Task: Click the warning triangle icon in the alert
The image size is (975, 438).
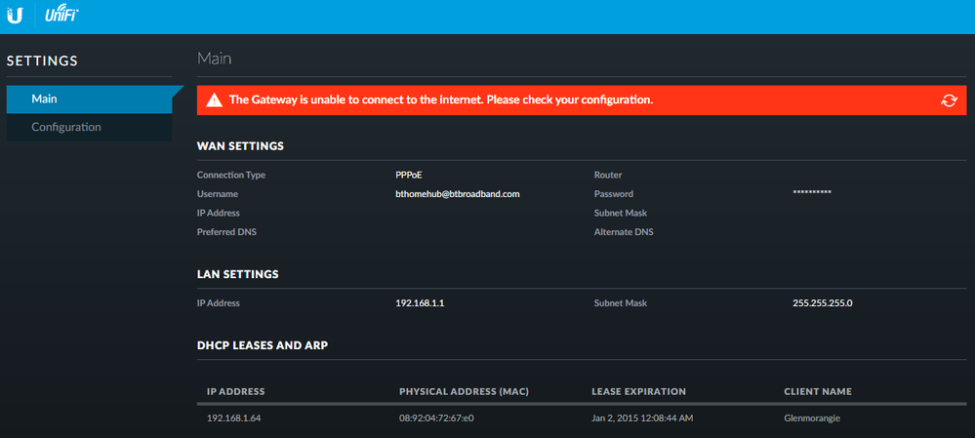Action: pyautogui.click(x=213, y=100)
